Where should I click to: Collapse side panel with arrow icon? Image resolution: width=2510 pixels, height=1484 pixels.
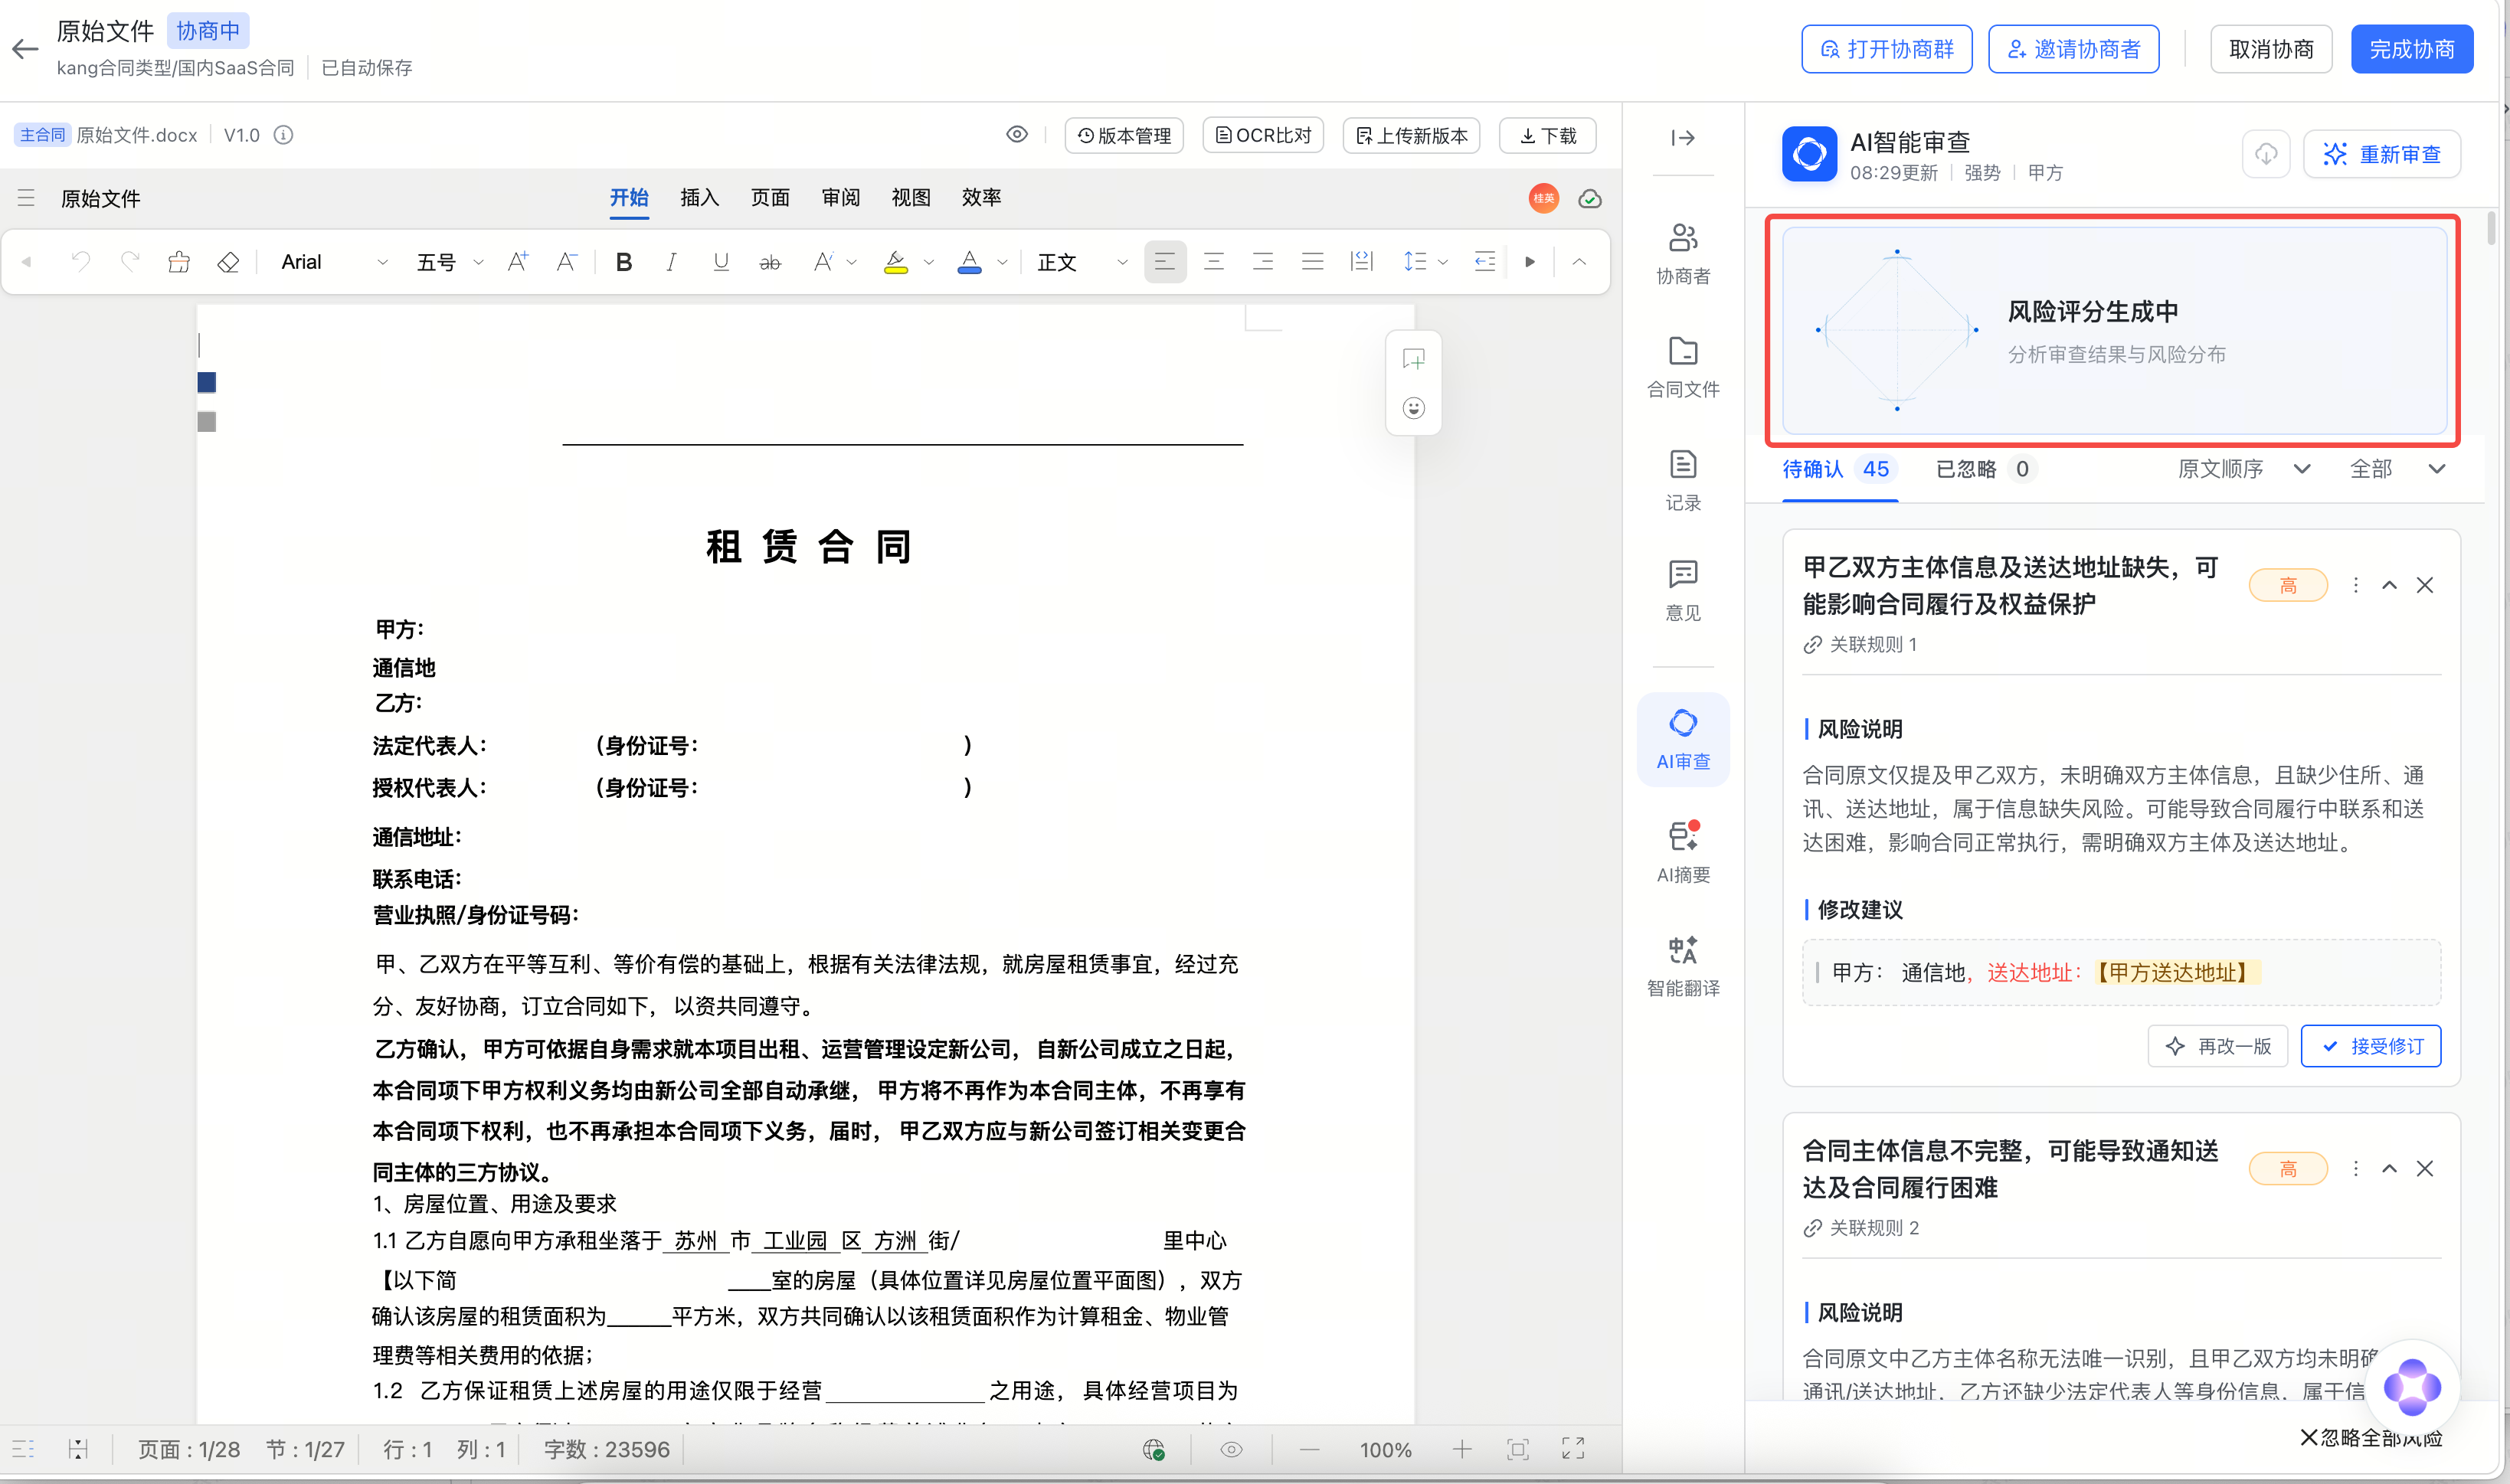coord(1683,138)
